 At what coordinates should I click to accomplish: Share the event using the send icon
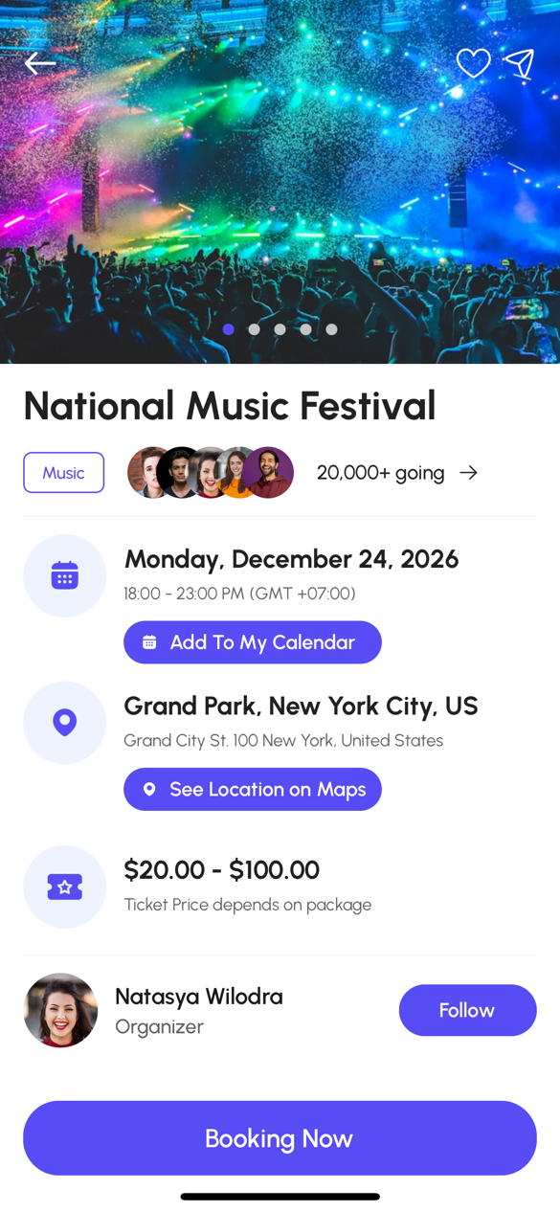[x=520, y=64]
